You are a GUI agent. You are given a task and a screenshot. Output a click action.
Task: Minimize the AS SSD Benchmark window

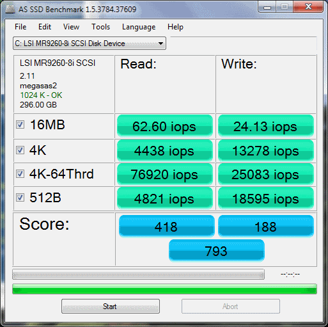pyautogui.click(x=267, y=6)
